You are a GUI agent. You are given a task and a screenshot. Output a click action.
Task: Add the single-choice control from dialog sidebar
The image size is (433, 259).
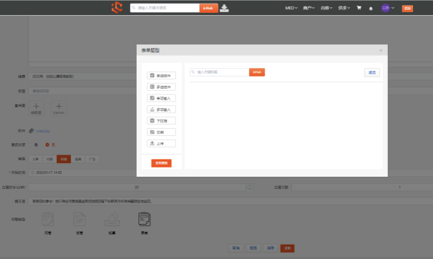point(161,75)
